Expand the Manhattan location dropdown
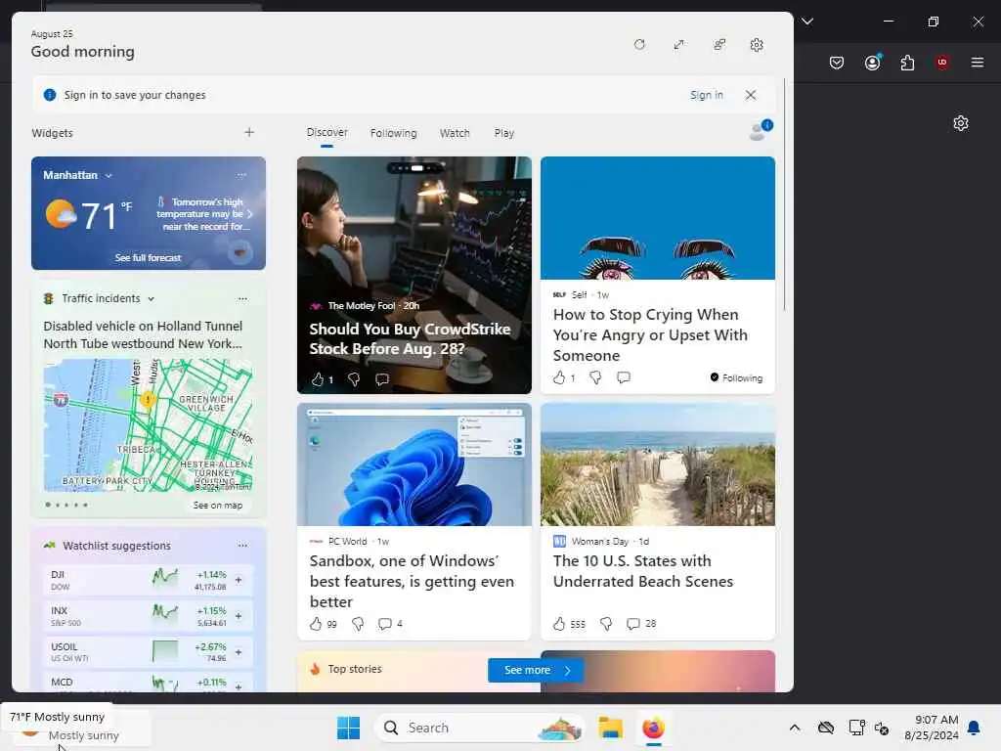This screenshot has width=1001, height=751. tap(109, 175)
